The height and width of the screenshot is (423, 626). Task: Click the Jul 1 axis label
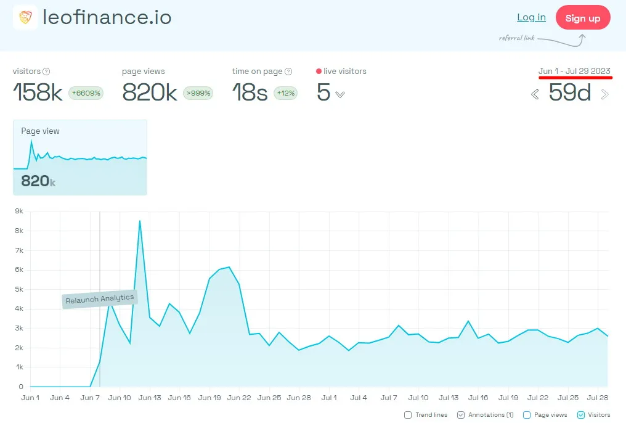coord(329,398)
